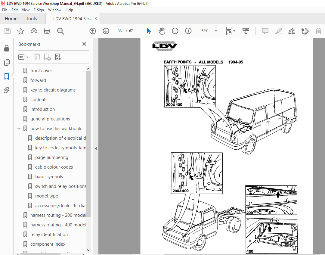The height and width of the screenshot is (255, 325).
Task: Close the Bookmarks panel
Action: click(x=84, y=44)
